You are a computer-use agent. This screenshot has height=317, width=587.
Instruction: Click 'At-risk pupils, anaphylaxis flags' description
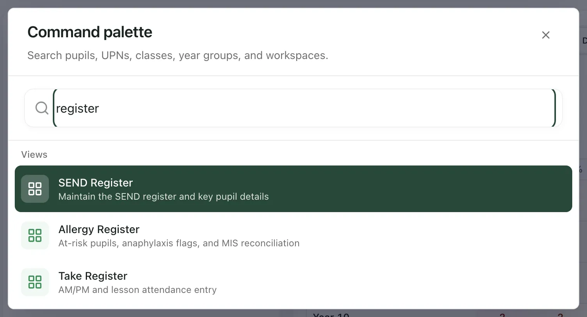(179, 243)
